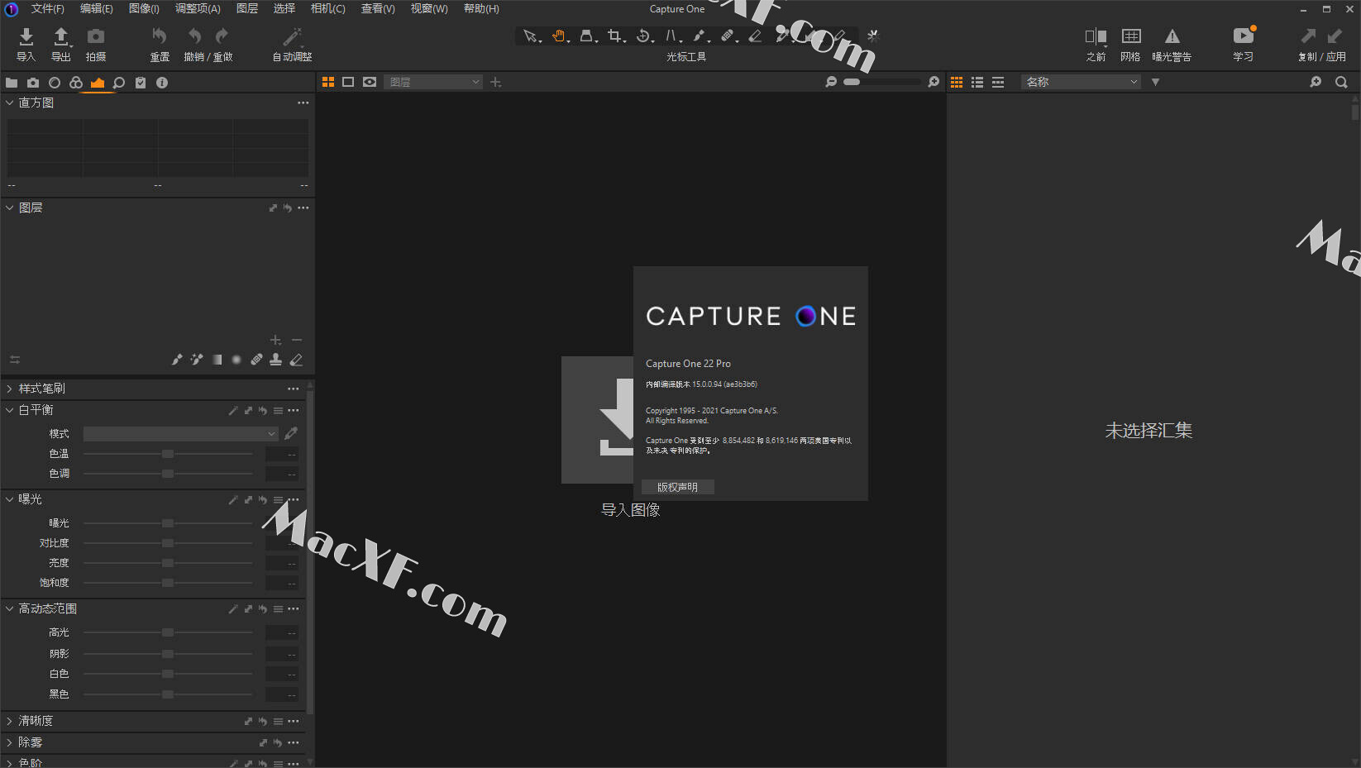Open the 图层 layer dropdown in viewer bar
This screenshot has width=1361, height=768.
click(433, 82)
